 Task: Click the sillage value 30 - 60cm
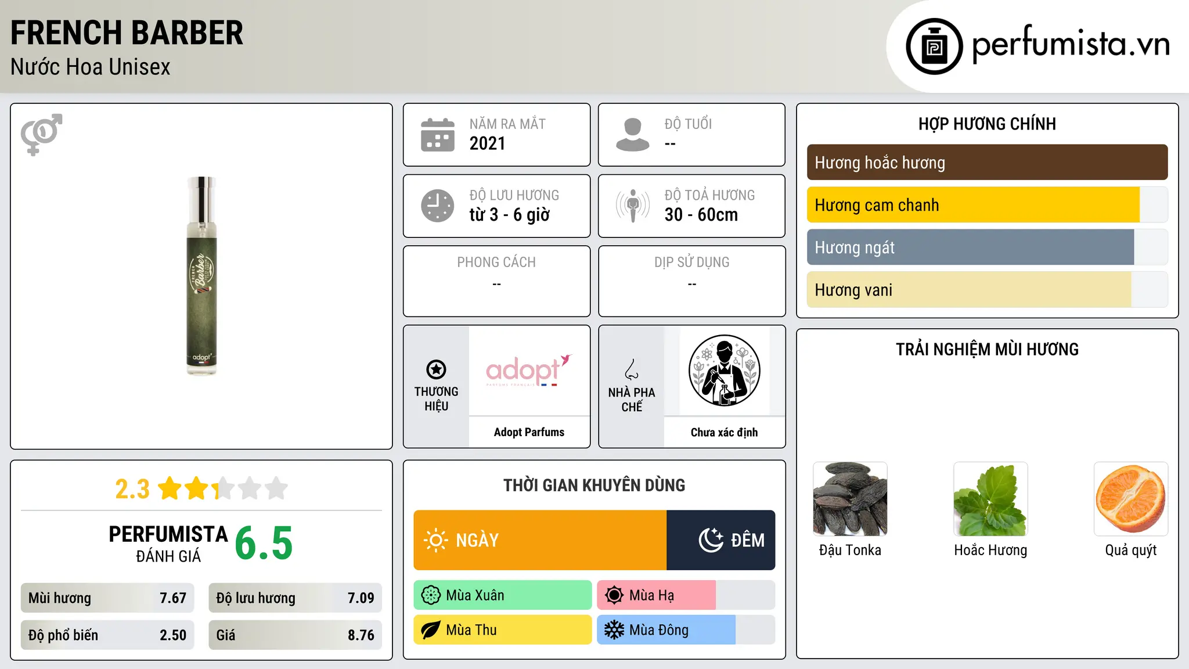(x=701, y=215)
